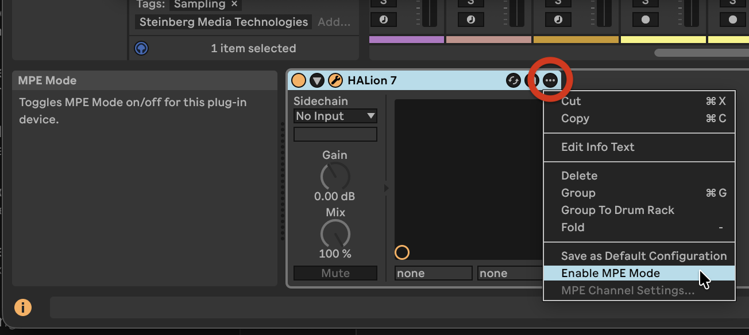Open the first 'none' X-axis dropdown

[x=434, y=273]
